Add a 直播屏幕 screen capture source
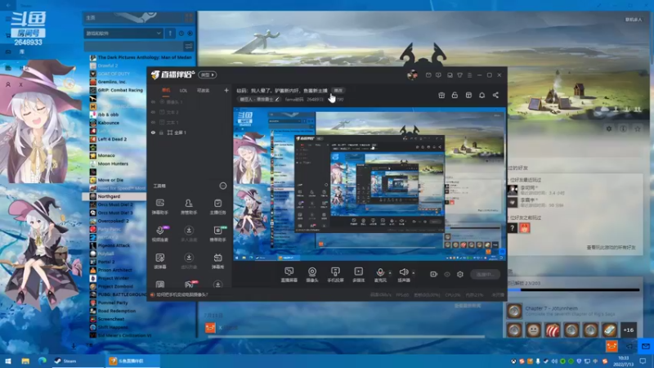 coord(289,275)
